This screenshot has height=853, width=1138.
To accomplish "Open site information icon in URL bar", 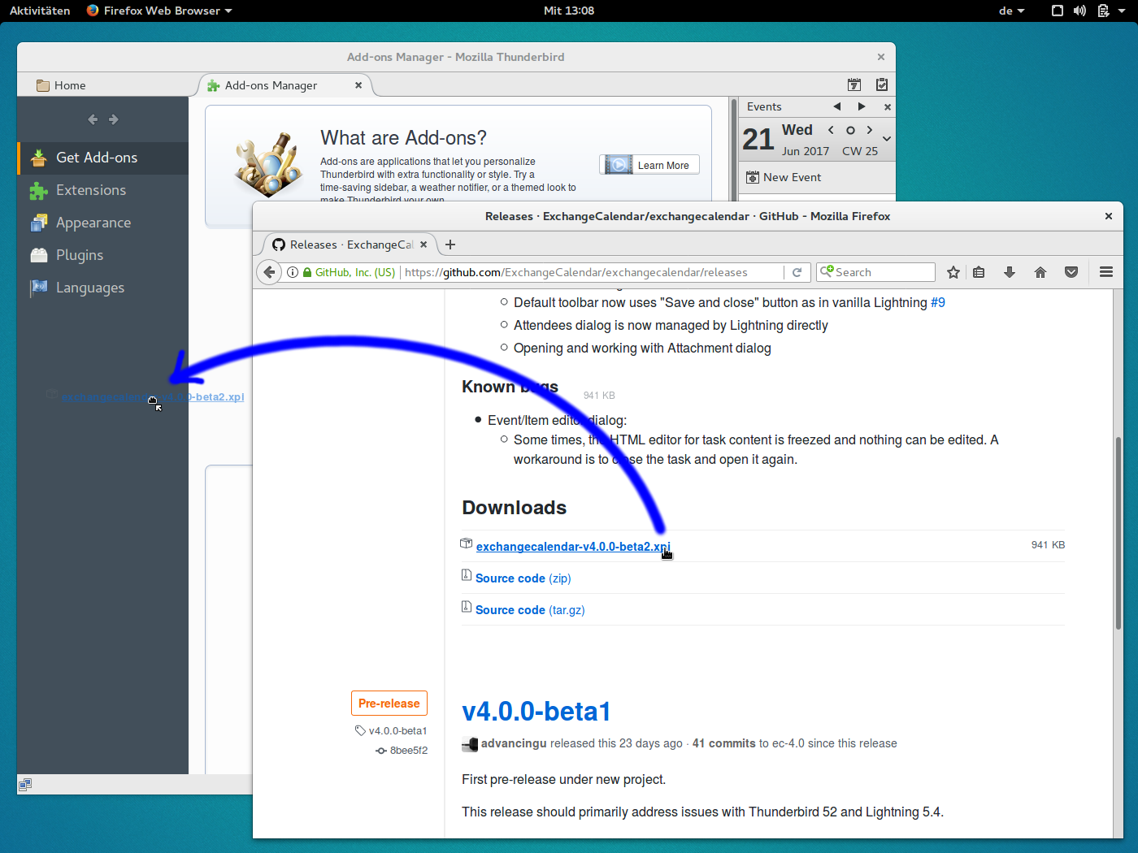I will click(293, 272).
